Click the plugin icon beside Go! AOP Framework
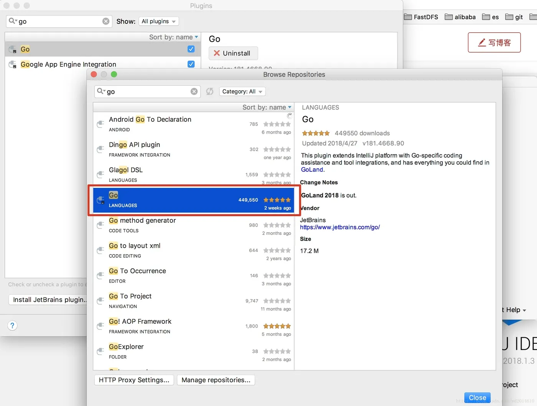 100,326
